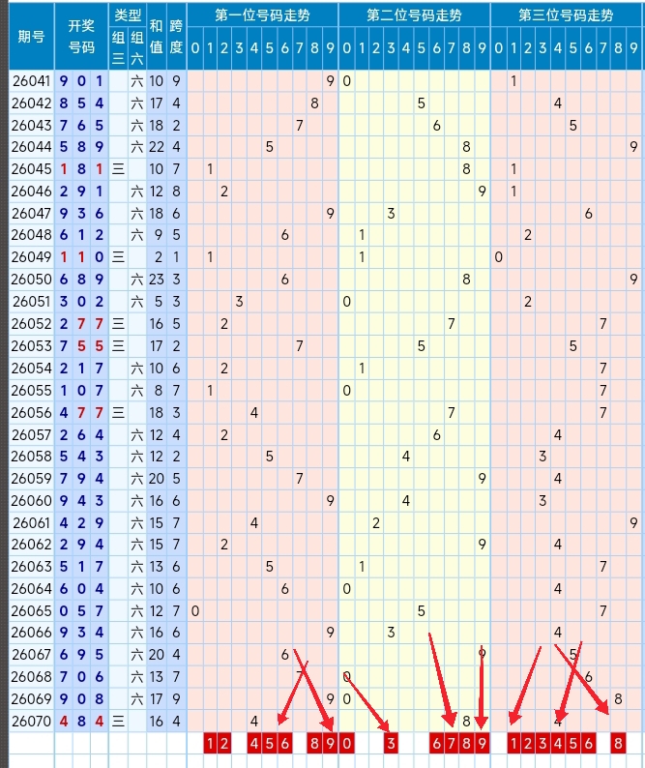This screenshot has width=645, height=768.
Task: Click column digit 5 under 第二位号码走势 header
Action: point(422,48)
